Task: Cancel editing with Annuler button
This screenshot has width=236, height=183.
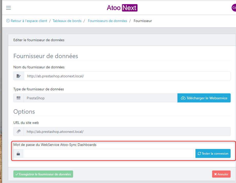Action: pyautogui.click(x=221, y=174)
